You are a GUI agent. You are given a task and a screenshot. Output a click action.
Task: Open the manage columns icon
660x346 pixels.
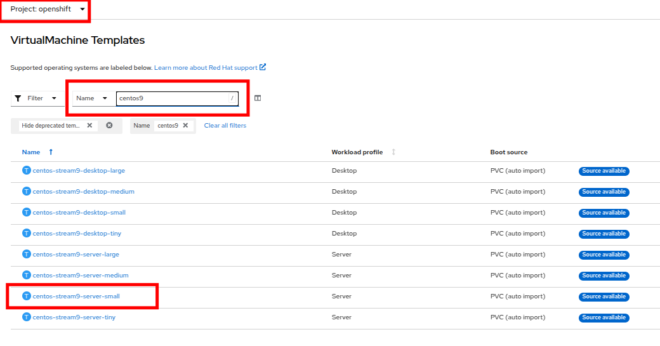tap(258, 98)
